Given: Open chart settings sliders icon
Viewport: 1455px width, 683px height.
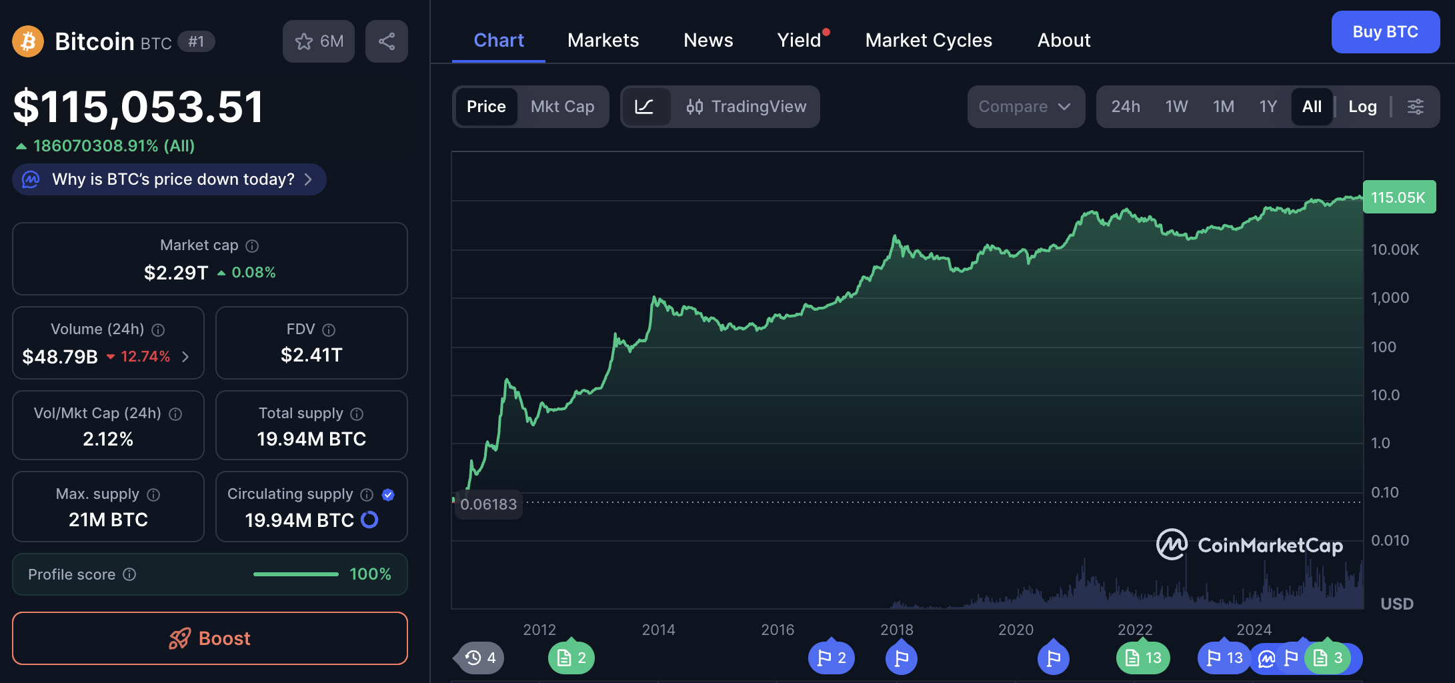Looking at the screenshot, I should (1415, 107).
